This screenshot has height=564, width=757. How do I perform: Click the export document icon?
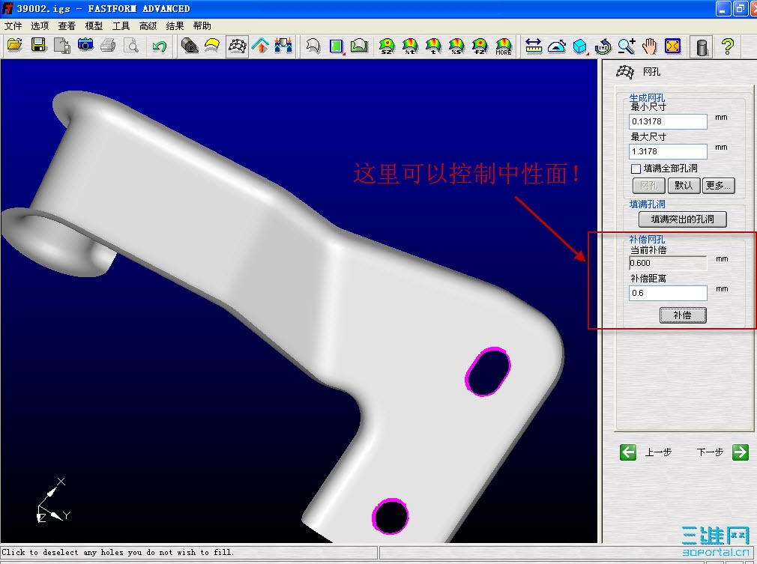(61, 46)
